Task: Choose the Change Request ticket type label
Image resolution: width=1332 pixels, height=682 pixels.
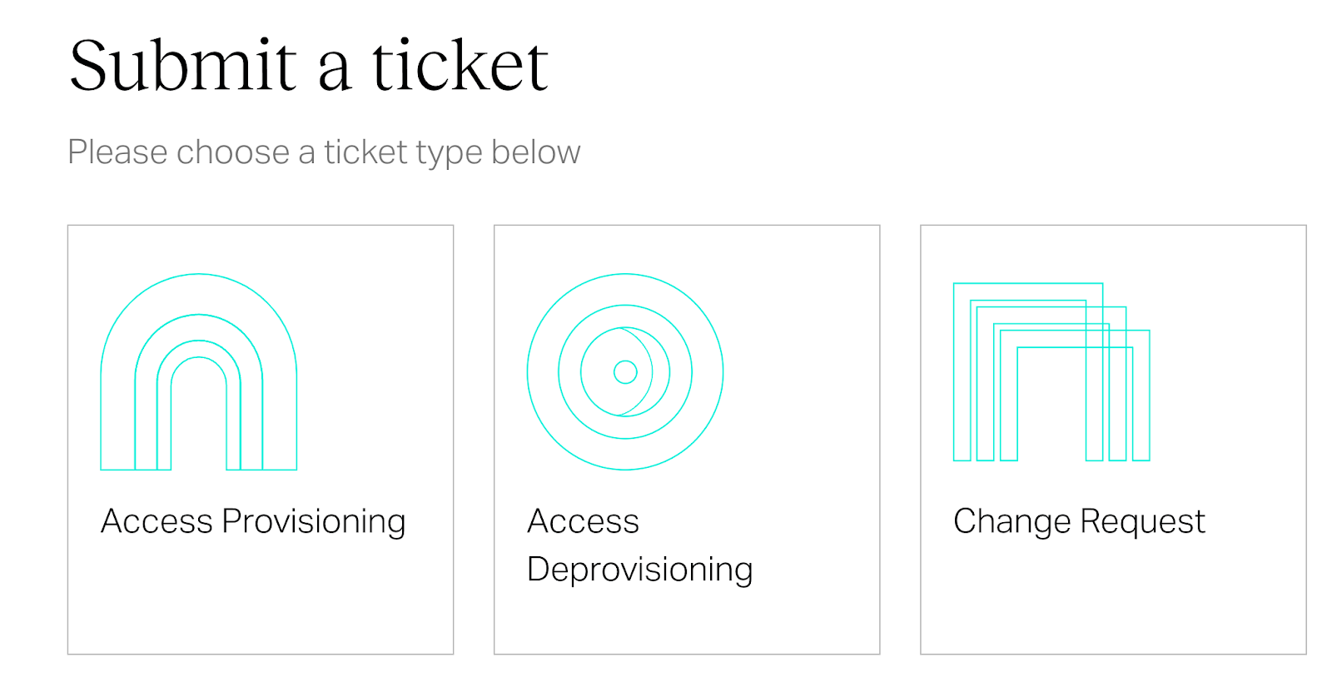Action: [x=1079, y=521]
